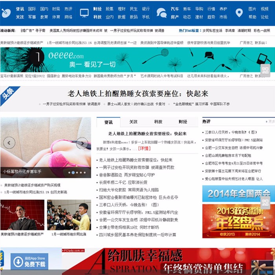
Task: Go to previous slide with left arrow
Action: (x=9, y=143)
